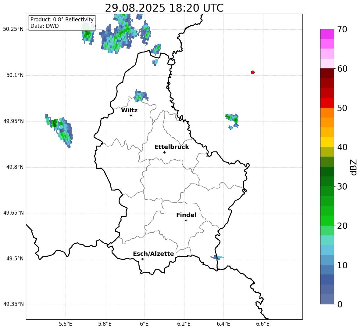361x330 pixels.
Task: Click the '50.1°N' latitude label
Action: 15,75
